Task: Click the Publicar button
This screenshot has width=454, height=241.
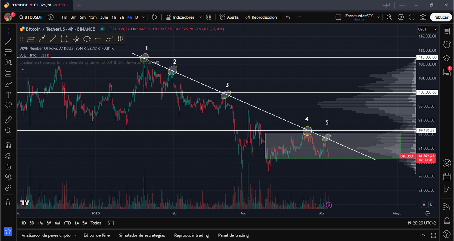Action: pyautogui.click(x=441, y=17)
